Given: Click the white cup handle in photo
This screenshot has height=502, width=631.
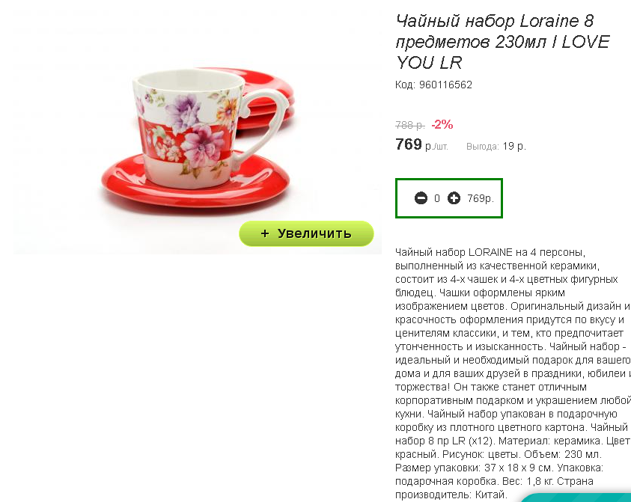Looking at the screenshot, I should coord(261,126).
